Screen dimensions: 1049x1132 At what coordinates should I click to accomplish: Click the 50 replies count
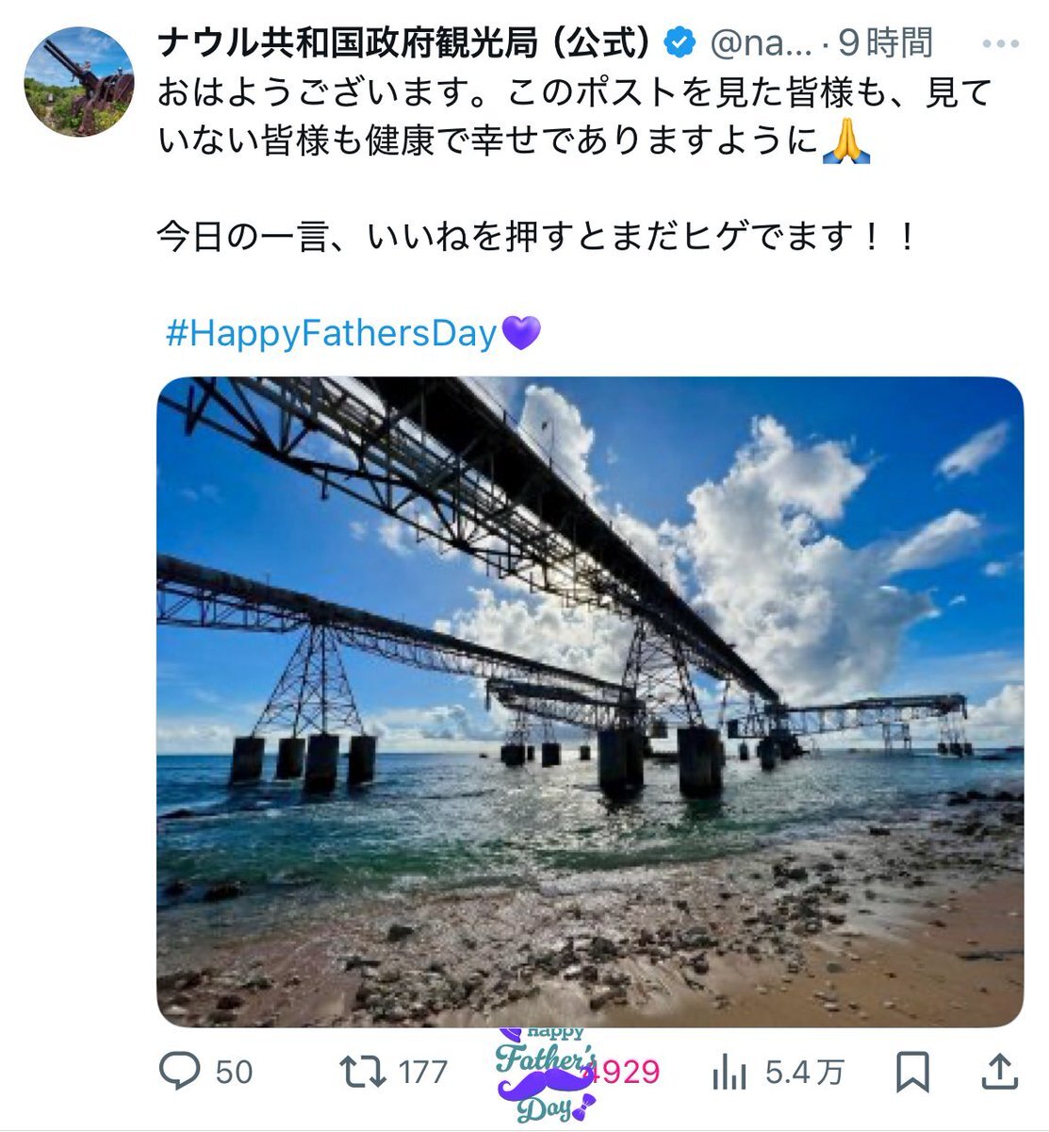click(235, 1073)
